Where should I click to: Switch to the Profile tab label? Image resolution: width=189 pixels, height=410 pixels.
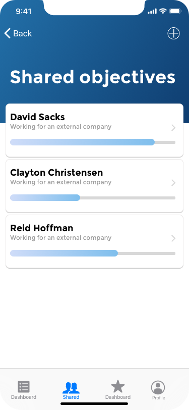pos(158,398)
